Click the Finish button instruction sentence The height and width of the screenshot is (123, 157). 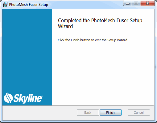pyautogui.click(x=93, y=40)
